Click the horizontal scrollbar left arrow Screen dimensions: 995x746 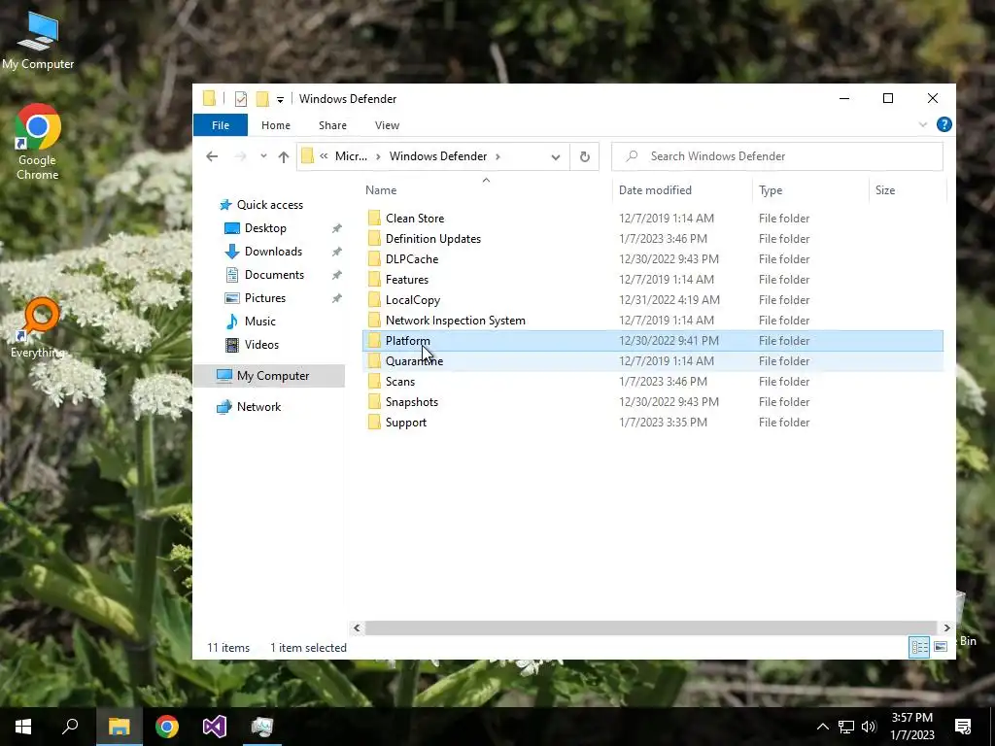[x=357, y=628]
